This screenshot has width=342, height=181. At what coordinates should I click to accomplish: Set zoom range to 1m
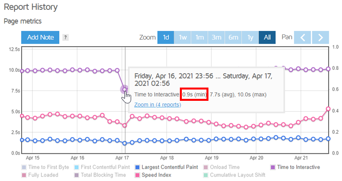coord(200,37)
